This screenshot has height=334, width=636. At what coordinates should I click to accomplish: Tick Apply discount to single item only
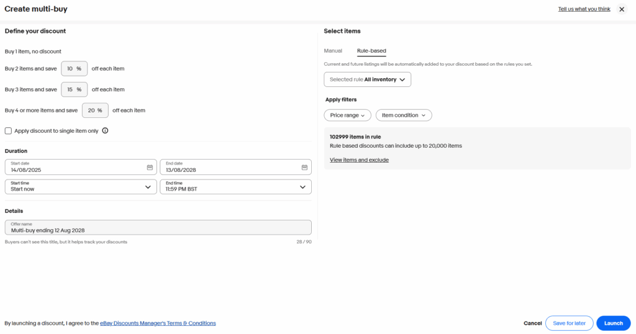pyautogui.click(x=8, y=130)
